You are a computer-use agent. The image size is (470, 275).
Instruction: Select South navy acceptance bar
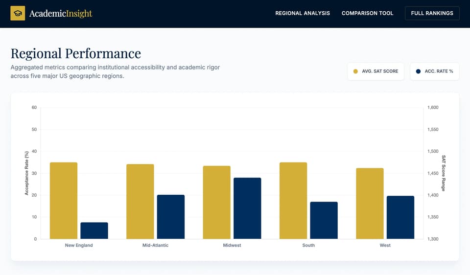pos(324,220)
